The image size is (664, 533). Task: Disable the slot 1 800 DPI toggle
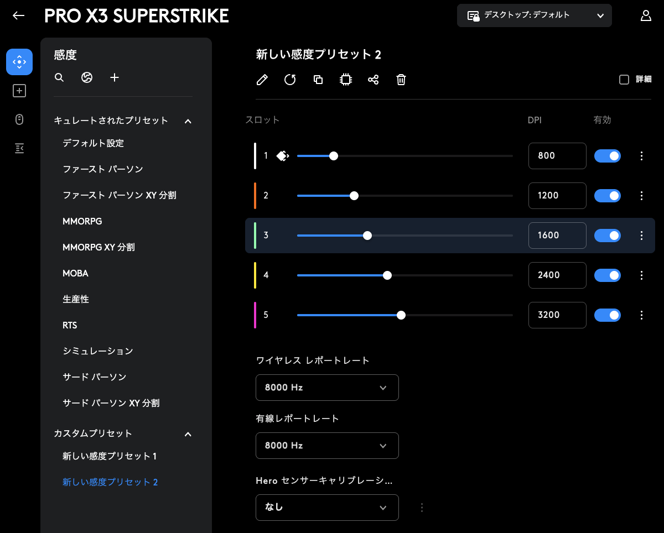[x=608, y=156]
